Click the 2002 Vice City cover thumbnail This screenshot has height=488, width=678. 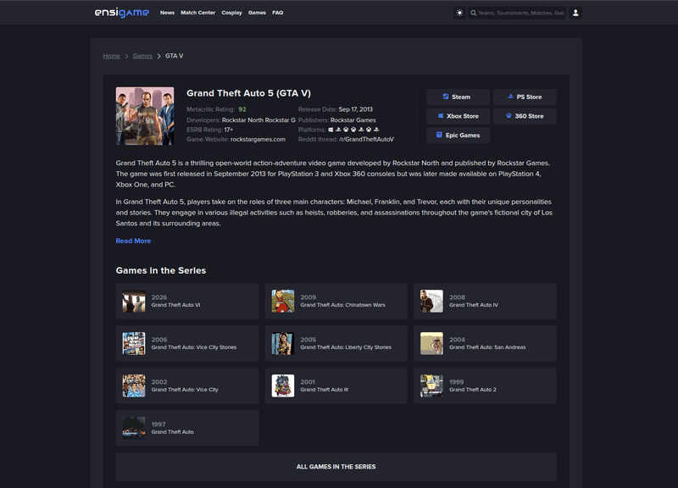click(134, 385)
